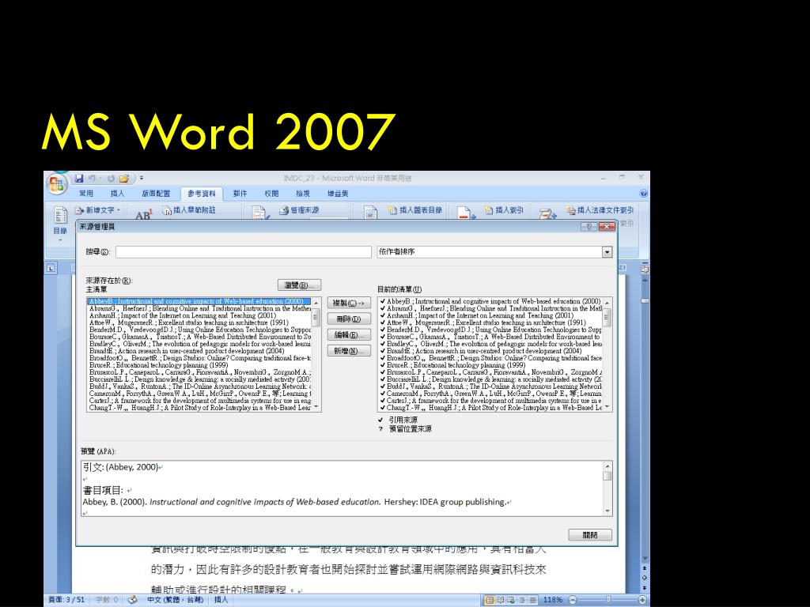Switch to web layout view button
810x607 pixels.
511,600
